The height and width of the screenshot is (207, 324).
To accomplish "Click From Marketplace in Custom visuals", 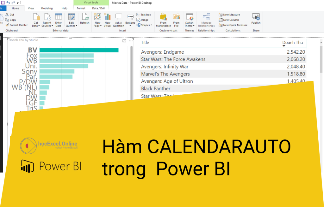I will 163,20.
